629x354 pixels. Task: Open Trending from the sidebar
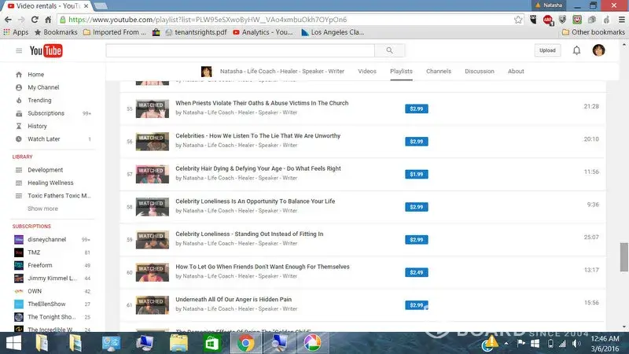[39, 101]
